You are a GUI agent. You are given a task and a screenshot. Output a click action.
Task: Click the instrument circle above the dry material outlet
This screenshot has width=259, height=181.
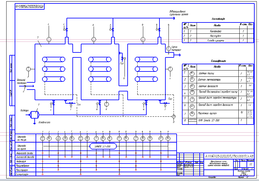[x=169, y=49]
